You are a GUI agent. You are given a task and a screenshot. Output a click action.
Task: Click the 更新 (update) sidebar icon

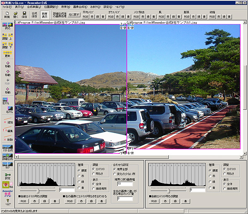tap(7, 54)
